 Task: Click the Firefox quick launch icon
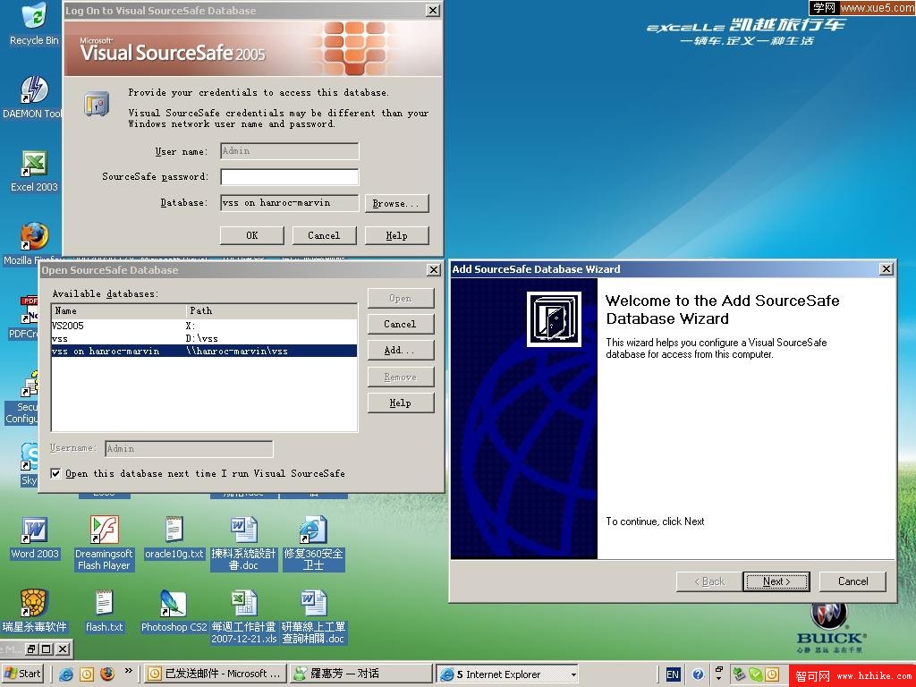coord(107,674)
